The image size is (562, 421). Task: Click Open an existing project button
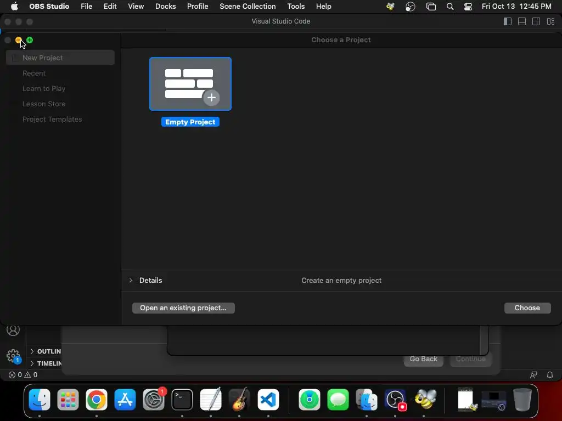point(183,308)
